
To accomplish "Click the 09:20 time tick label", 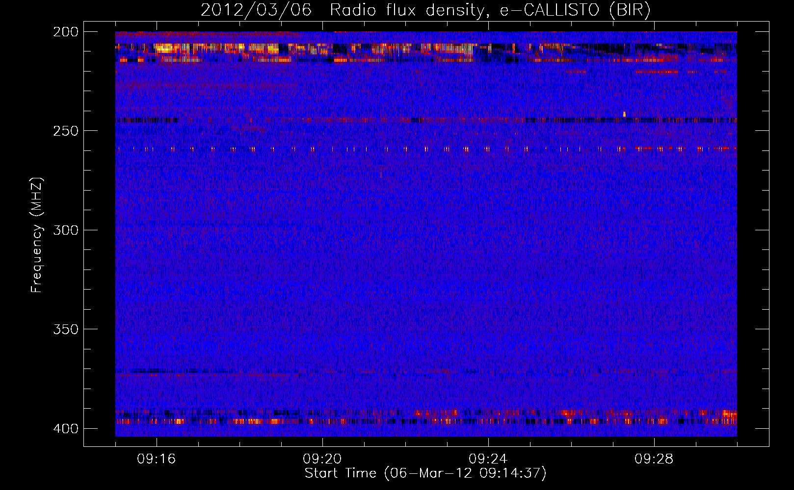I will [x=322, y=459].
